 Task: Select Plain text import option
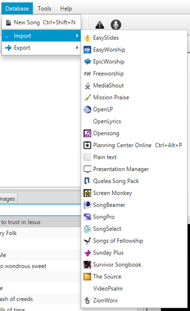[x=134, y=157]
